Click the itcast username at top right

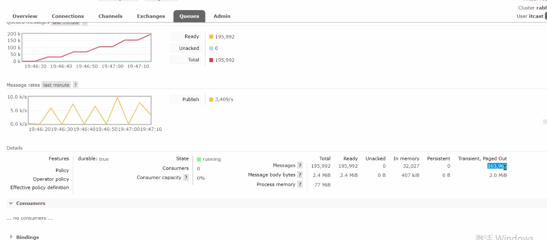536,16
